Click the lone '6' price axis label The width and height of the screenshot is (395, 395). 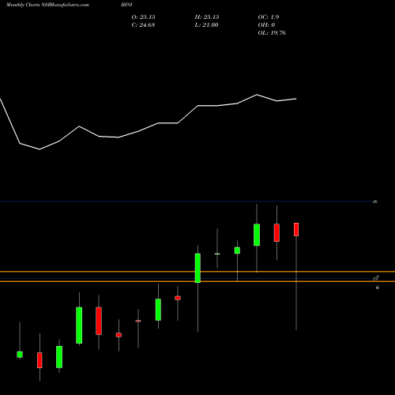(378, 288)
